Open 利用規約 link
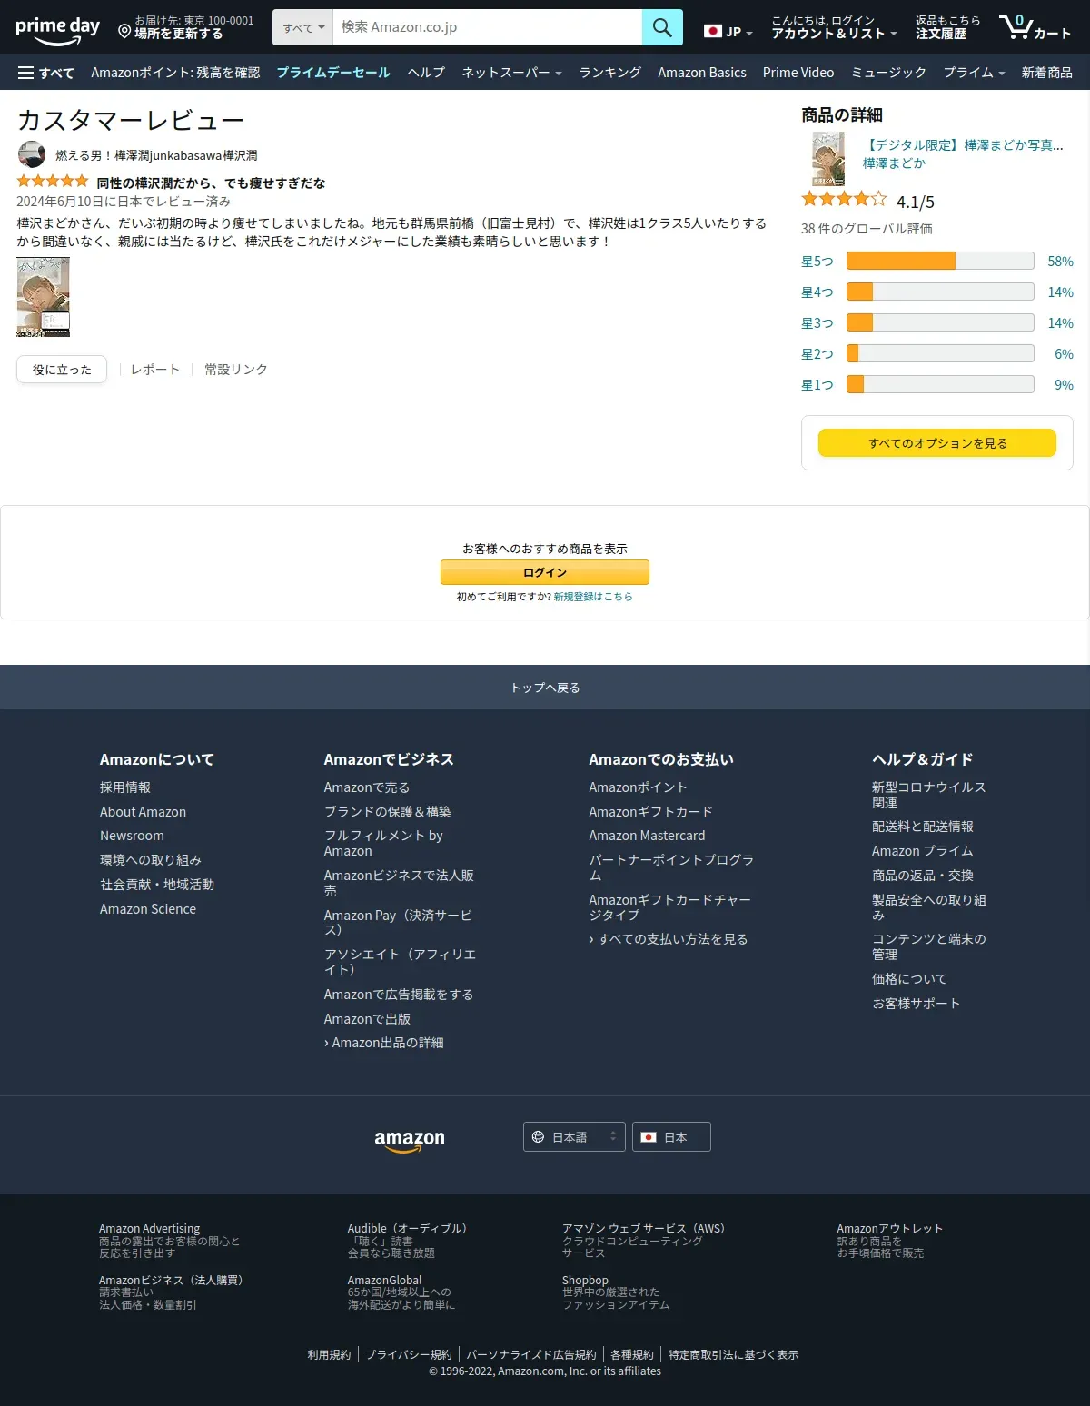The width and height of the screenshot is (1090, 1406). pos(329,1355)
